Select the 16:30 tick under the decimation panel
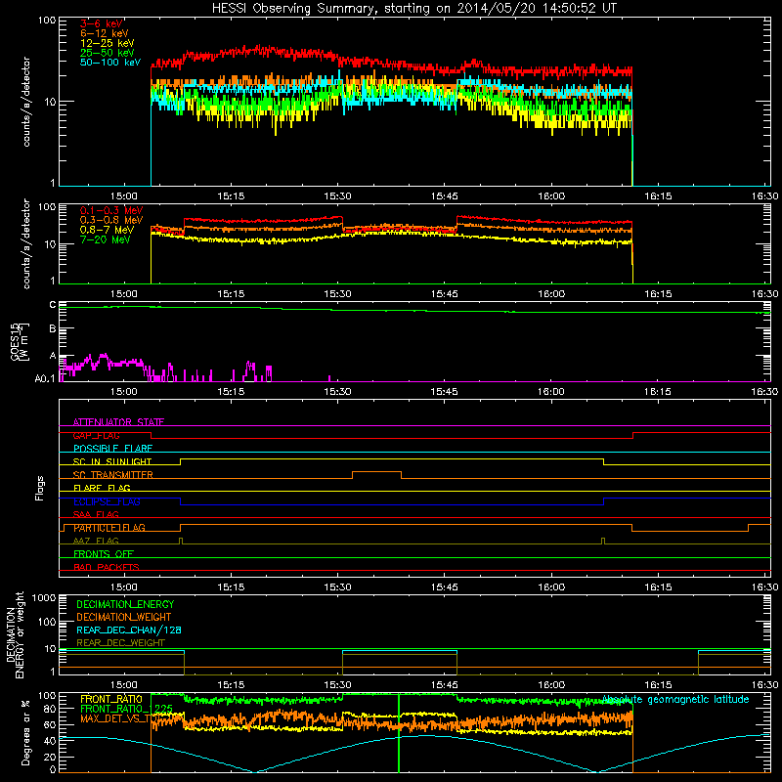Screen dimensions: 782x782 (764, 685)
